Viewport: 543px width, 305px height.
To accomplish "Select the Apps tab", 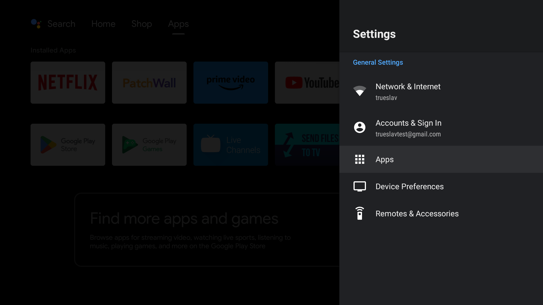I will [x=178, y=24].
